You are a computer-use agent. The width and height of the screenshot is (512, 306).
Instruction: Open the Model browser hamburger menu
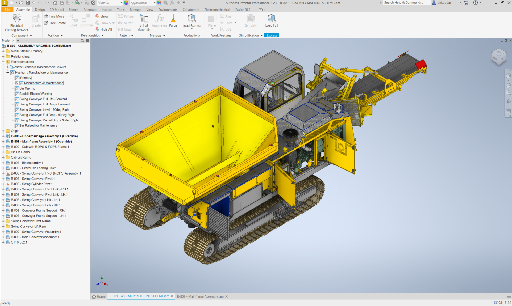pos(88,41)
